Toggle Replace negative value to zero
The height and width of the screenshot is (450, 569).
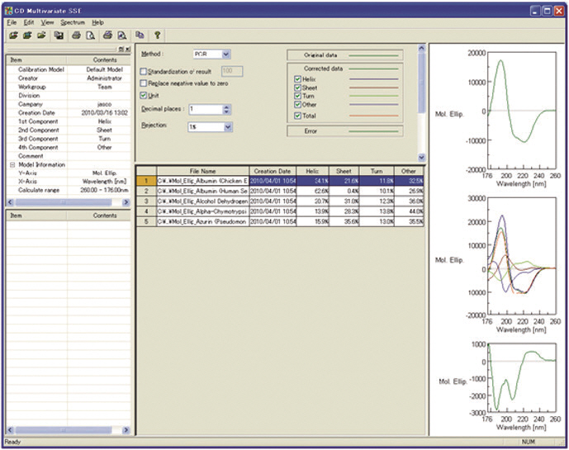coord(145,83)
